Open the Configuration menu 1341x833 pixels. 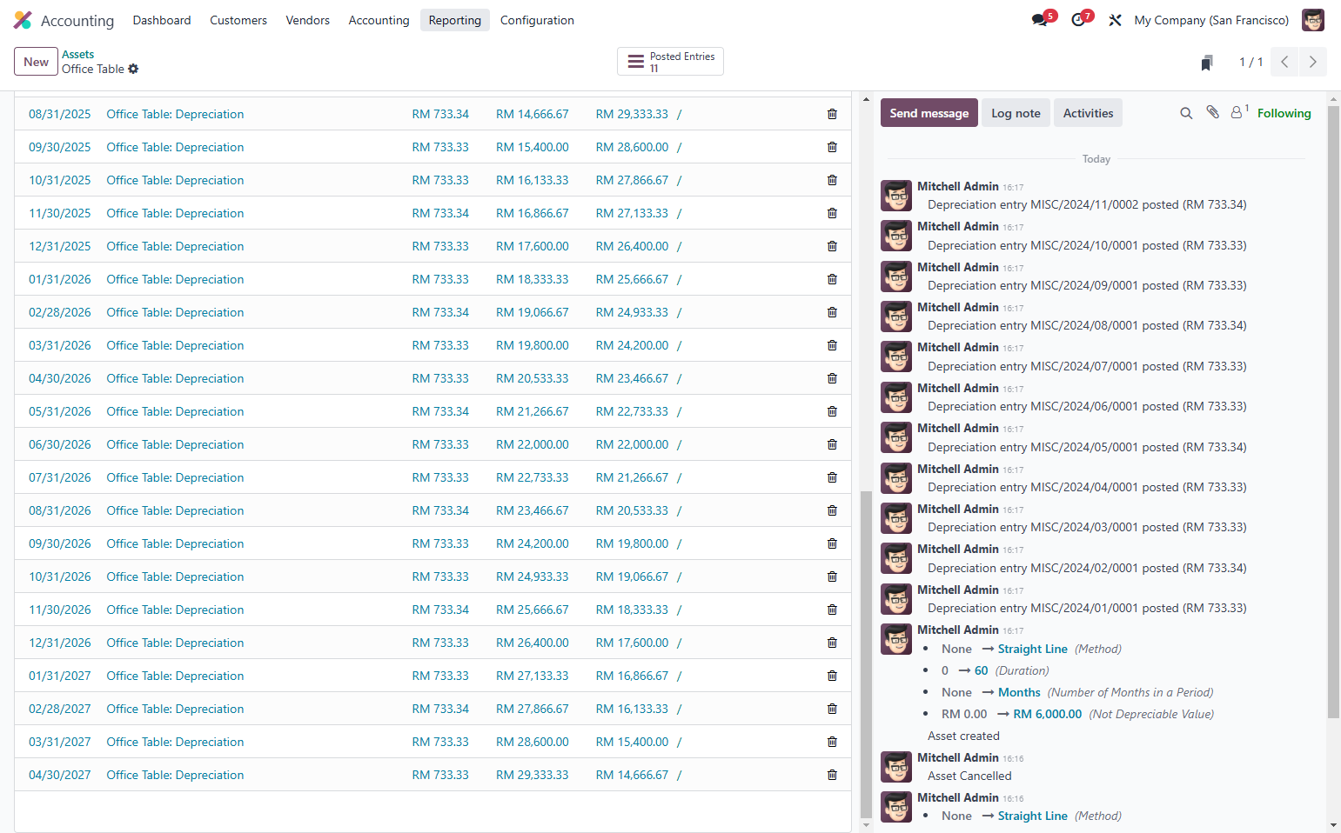pyautogui.click(x=537, y=20)
